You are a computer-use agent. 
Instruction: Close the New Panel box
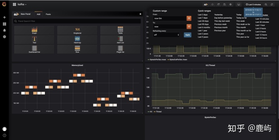tap(140, 14)
